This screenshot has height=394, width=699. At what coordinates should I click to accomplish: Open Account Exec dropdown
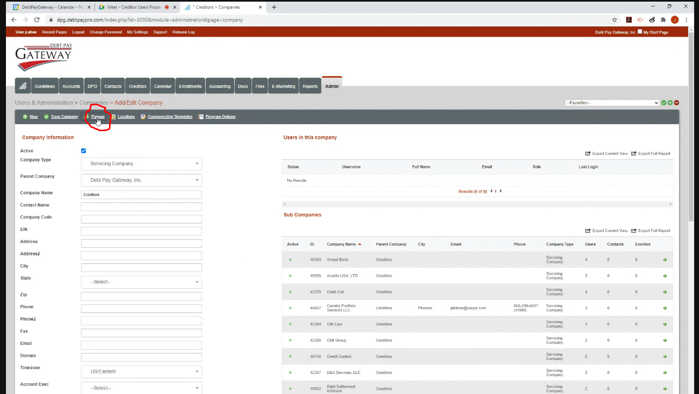(141, 388)
